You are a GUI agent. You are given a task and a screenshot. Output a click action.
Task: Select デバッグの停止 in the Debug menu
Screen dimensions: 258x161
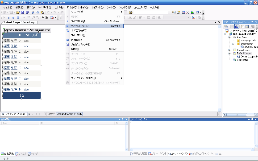(x=94, y=26)
